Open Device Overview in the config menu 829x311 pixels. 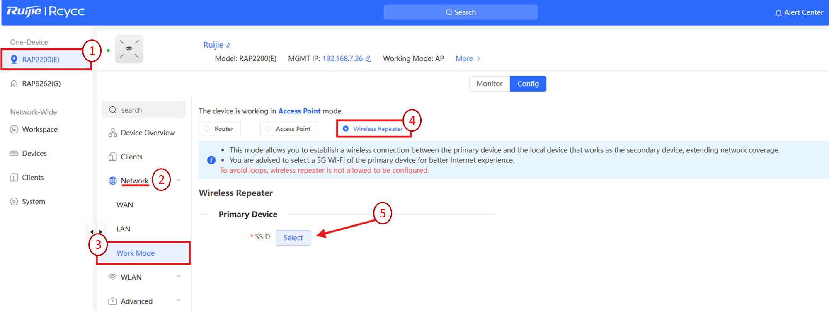point(147,133)
